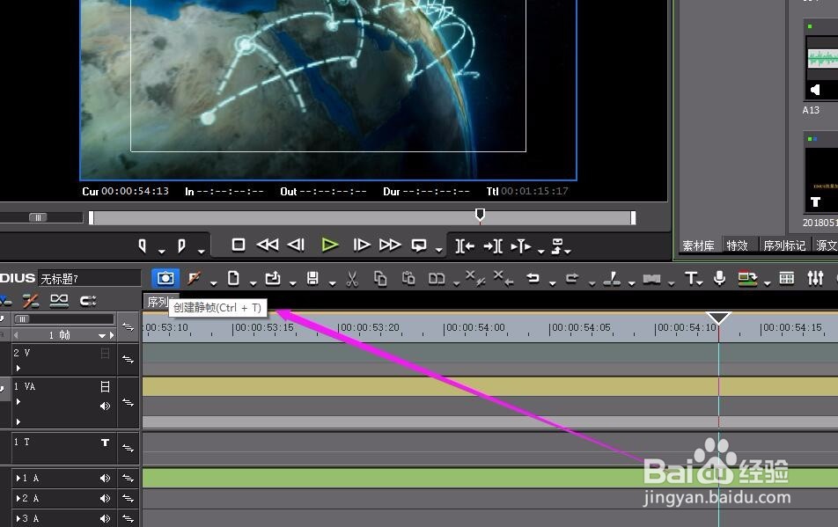Toggle sync-lock on track 2 V
Viewport: 838px width, 527px height.
[x=129, y=360]
